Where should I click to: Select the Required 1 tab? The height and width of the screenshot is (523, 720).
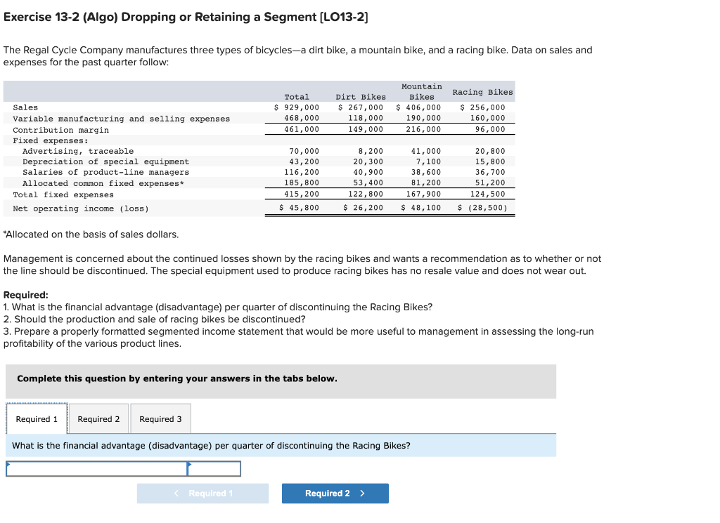pyautogui.click(x=37, y=418)
